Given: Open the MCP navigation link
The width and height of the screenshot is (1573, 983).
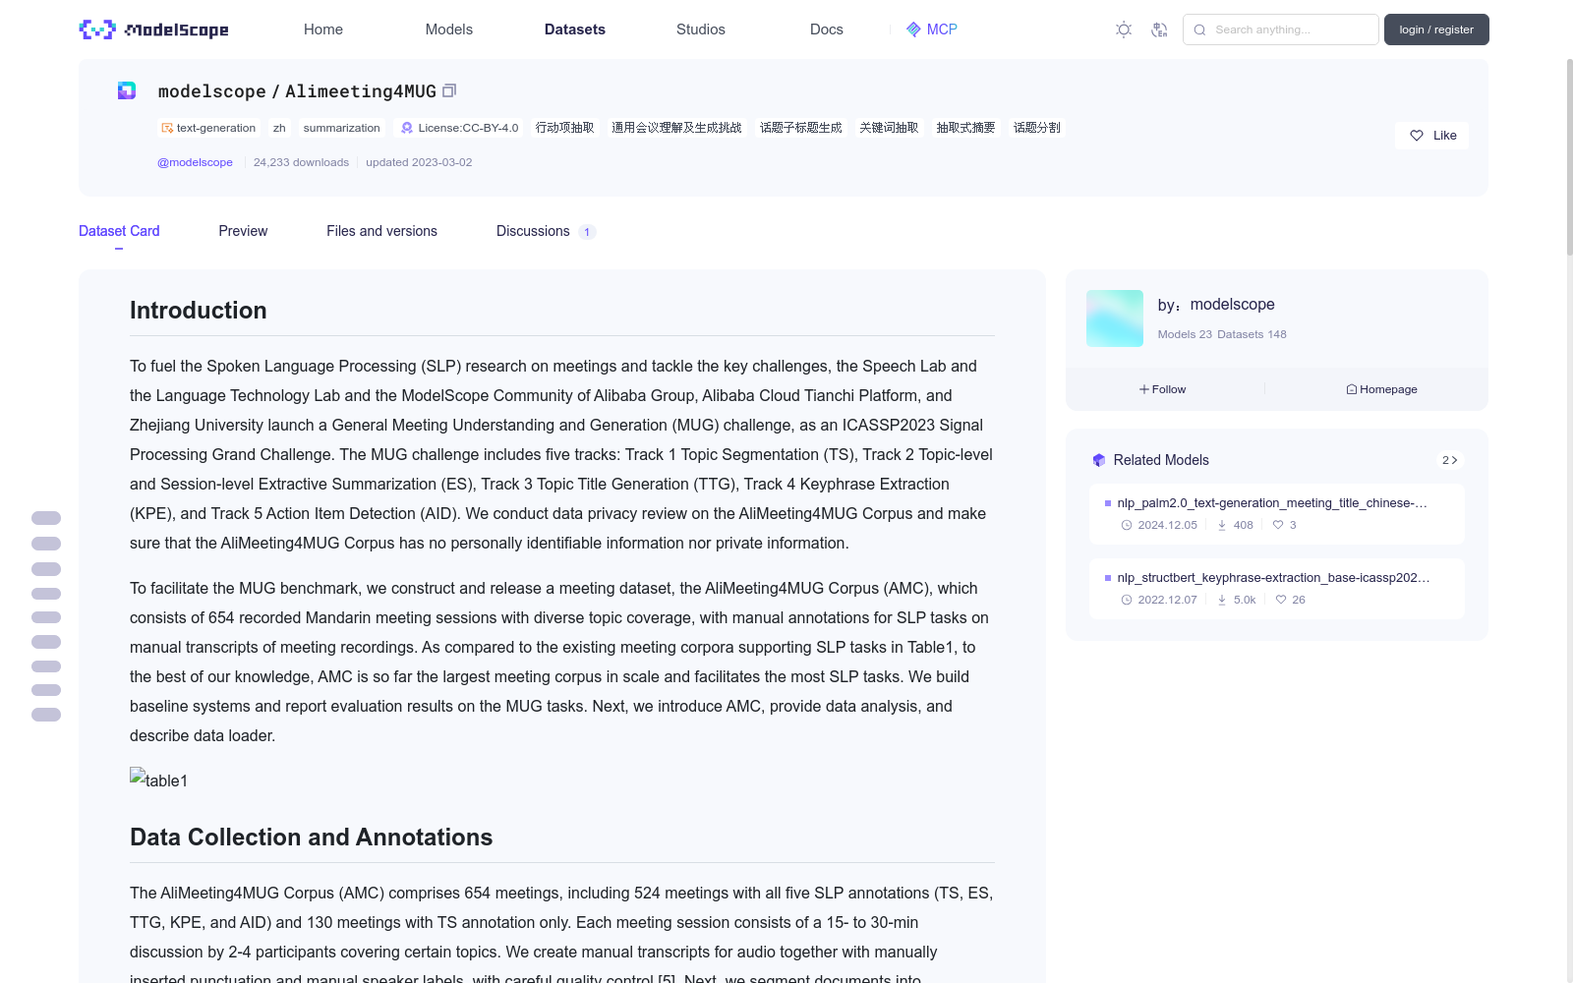Looking at the screenshot, I should pos(931,29).
